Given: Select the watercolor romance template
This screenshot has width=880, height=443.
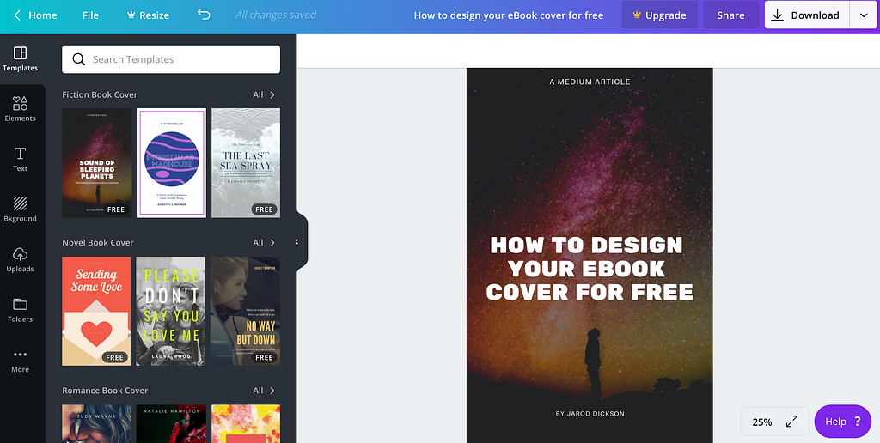Looking at the screenshot, I should pyautogui.click(x=246, y=424).
